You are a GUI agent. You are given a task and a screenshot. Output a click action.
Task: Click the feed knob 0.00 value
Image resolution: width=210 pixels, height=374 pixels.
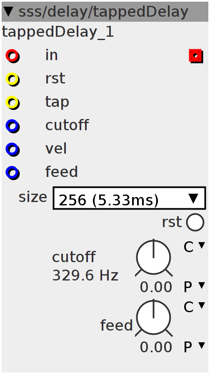(x=156, y=347)
